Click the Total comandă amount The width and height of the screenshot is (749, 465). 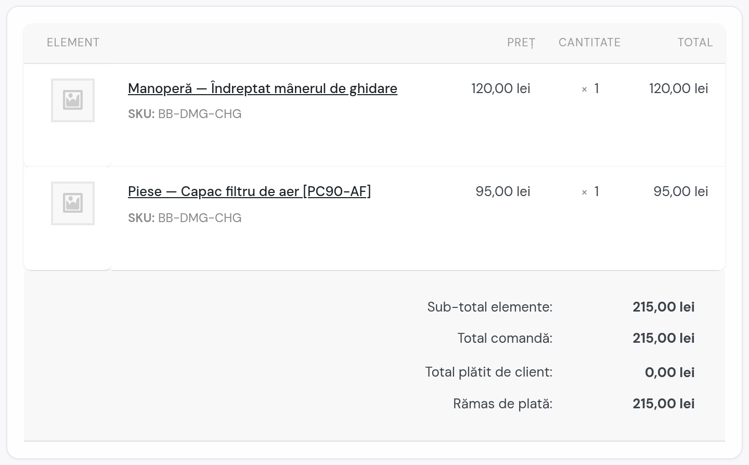tap(664, 338)
